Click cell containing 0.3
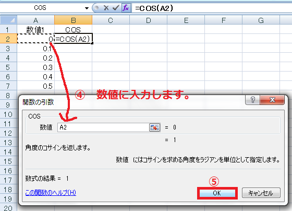 (36, 67)
